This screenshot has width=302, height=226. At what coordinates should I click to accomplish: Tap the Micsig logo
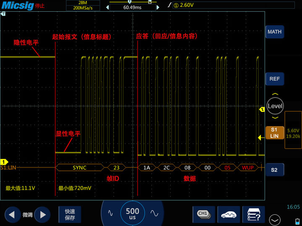point(17,5)
